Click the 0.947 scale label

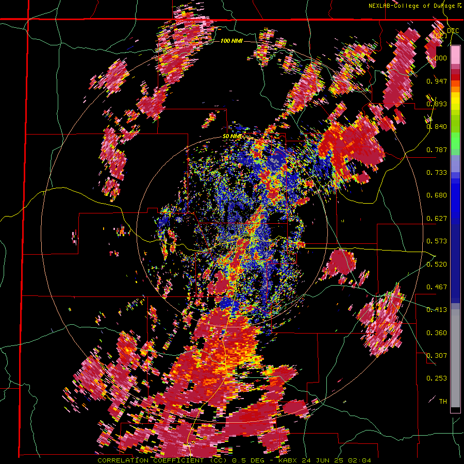437,81
